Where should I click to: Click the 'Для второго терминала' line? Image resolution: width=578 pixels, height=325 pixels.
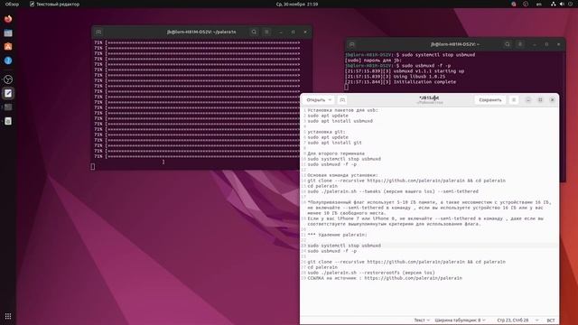pyautogui.click(x=336, y=153)
